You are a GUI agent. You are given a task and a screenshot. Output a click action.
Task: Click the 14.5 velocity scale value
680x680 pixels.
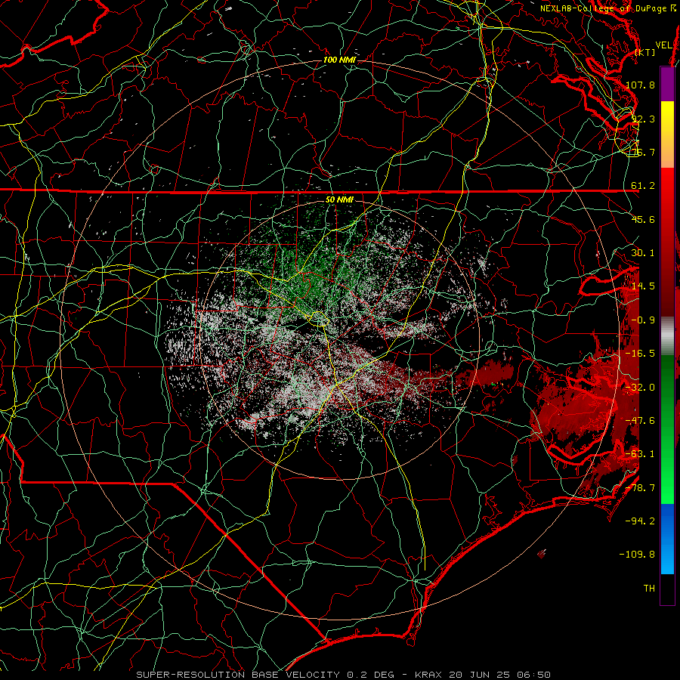pyautogui.click(x=643, y=286)
